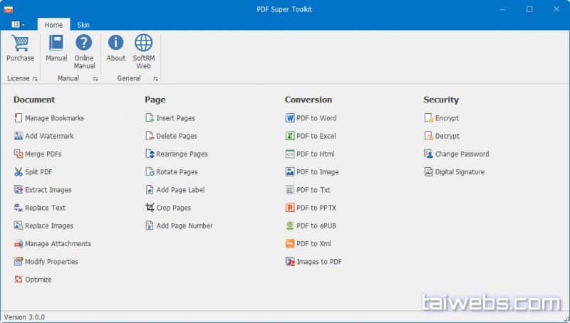Select the Home ribbon tab
Image resolution: width=570 pixels, height=323 pixels.
(x=53, y=25)
